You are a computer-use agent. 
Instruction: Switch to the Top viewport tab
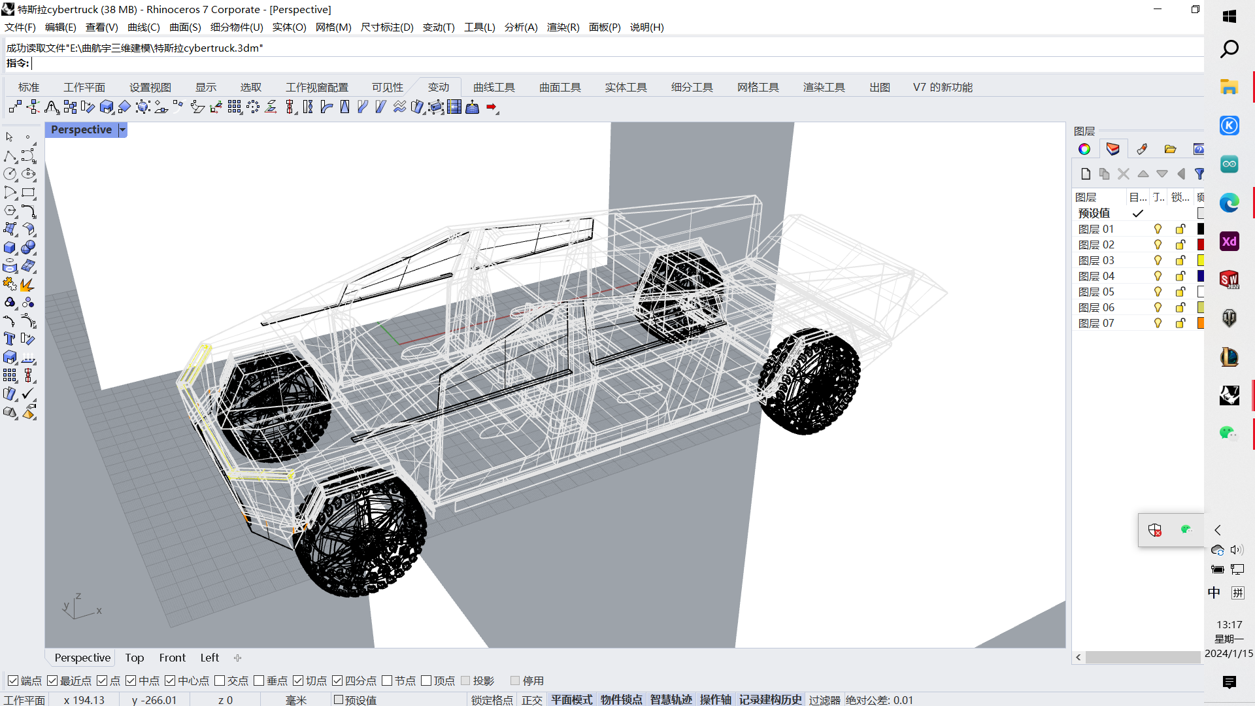tap(135, 658)
